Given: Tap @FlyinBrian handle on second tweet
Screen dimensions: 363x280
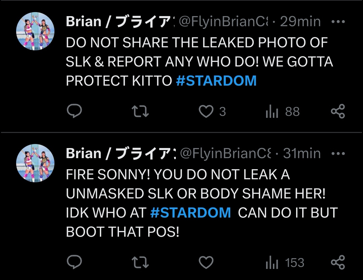Looking at the screenshot, I should pyautogui.click(x=225, y=154).
